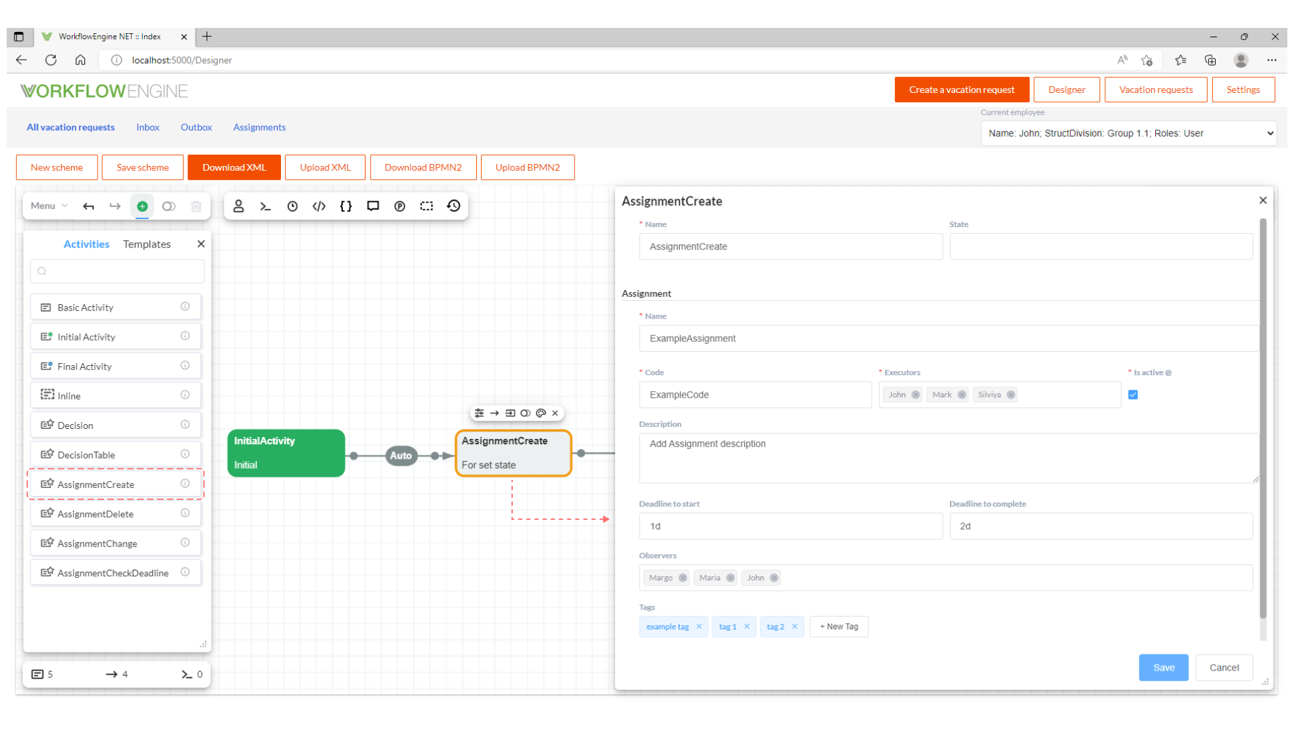Open the Observers multi-select field
Image resolution: width=1294 pixels, height=729 pixels.
[946, 578]
